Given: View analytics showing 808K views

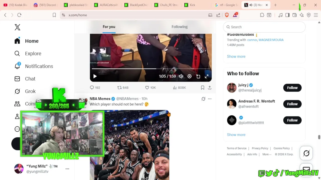Looking at the screenshot, I should click(x=179, y=87).
